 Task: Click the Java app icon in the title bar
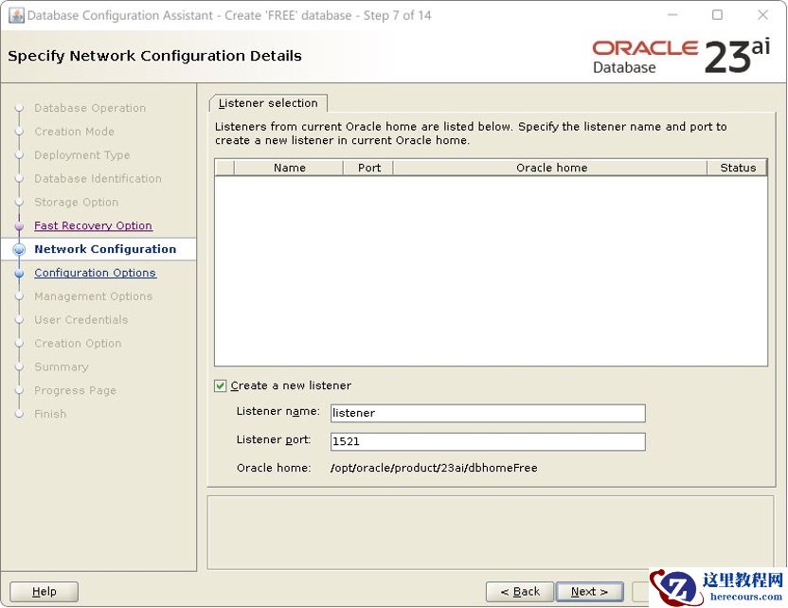(16, 15)
